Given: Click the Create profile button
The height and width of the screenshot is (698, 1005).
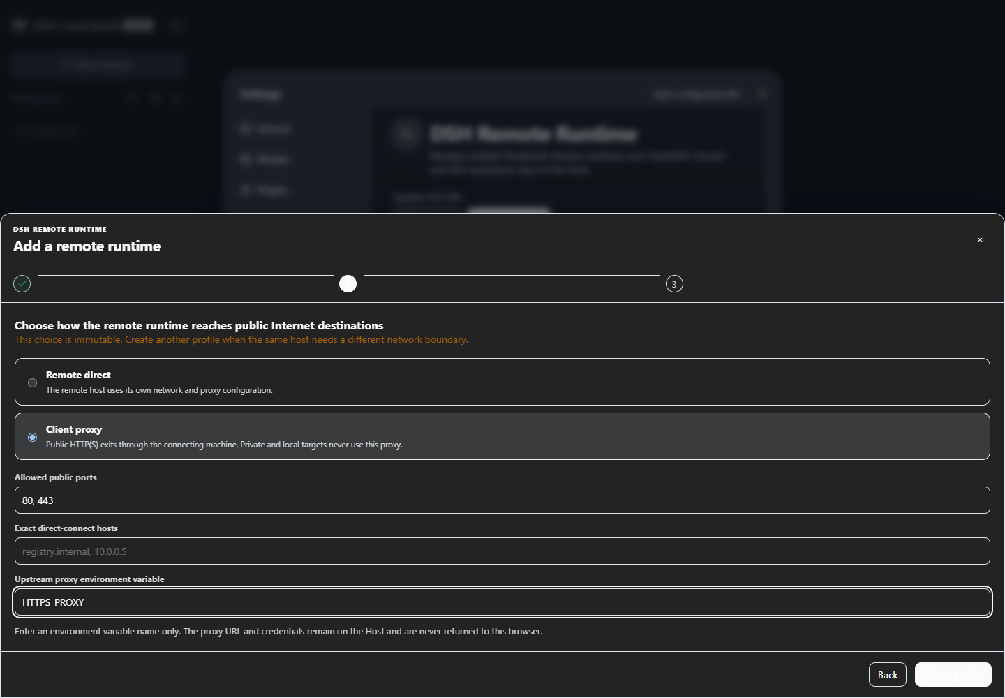Looking at the screenshot, I should 953,675.
